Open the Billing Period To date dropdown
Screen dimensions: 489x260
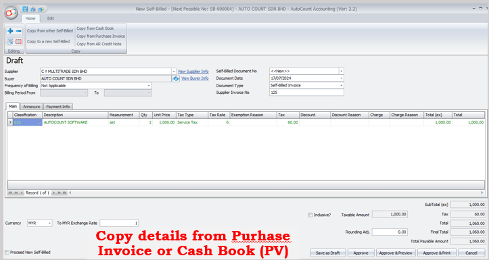[x=149, y=93]
